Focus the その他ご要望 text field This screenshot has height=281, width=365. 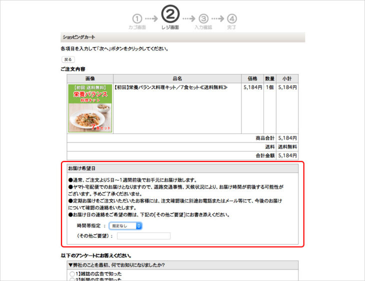pyautogui.click(x=143, y=236)
